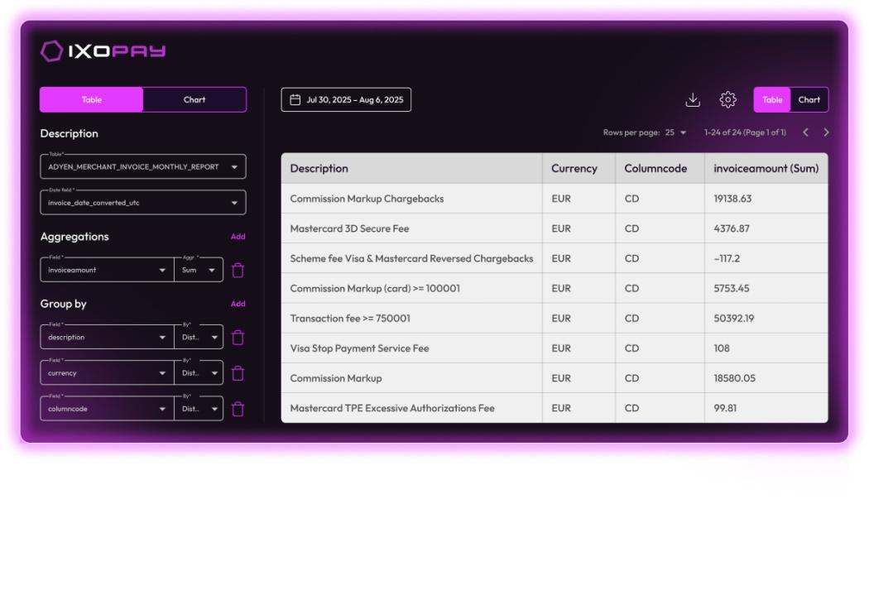This screenshot has height=605, width=869.
Task: Switch to the Chart tab in sidebar
Action: coord(194,100)
